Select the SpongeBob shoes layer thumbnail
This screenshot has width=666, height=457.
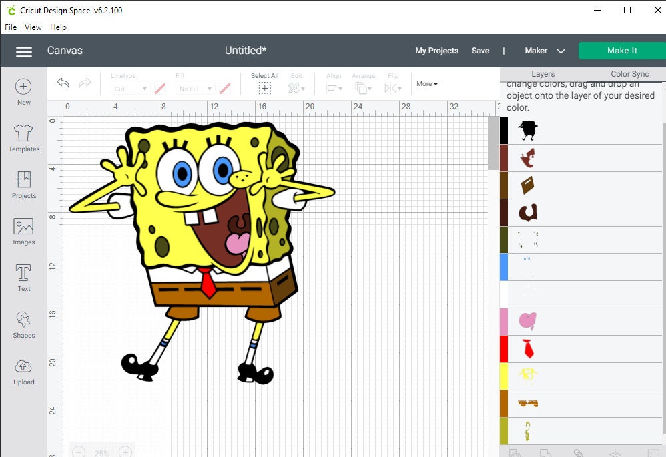[x=527, y=131]
